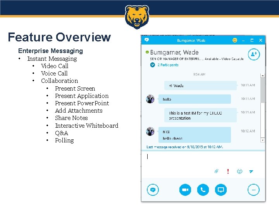Attach a file with the paperclip icon
Screen dimensions: 279x209
[x=216, y=171]
